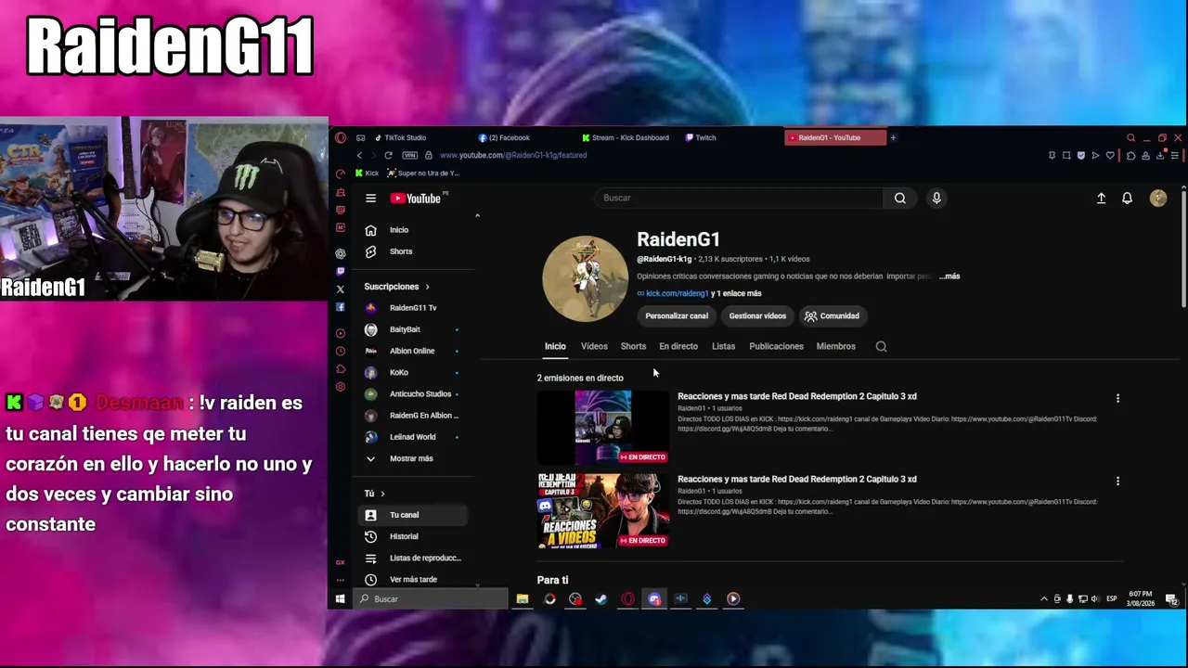Open the Listas channel tab

point(723,346)
